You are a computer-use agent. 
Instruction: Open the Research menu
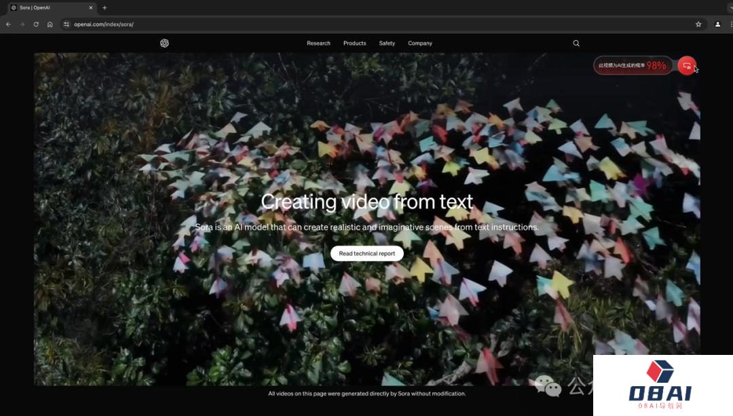[x=318, y=43]
